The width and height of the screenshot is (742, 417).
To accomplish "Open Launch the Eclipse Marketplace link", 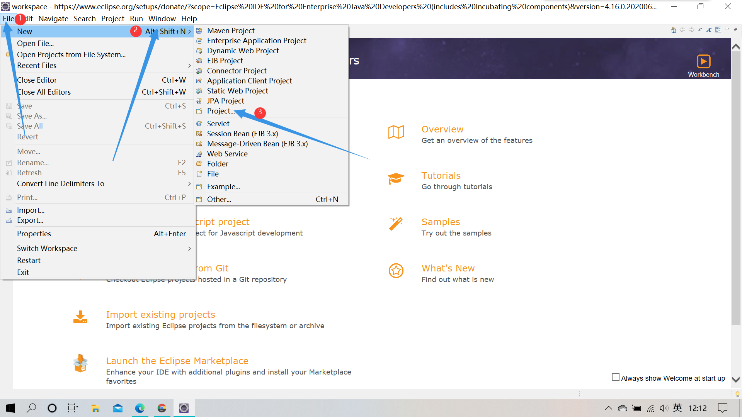I will click(x=177, y=361).
